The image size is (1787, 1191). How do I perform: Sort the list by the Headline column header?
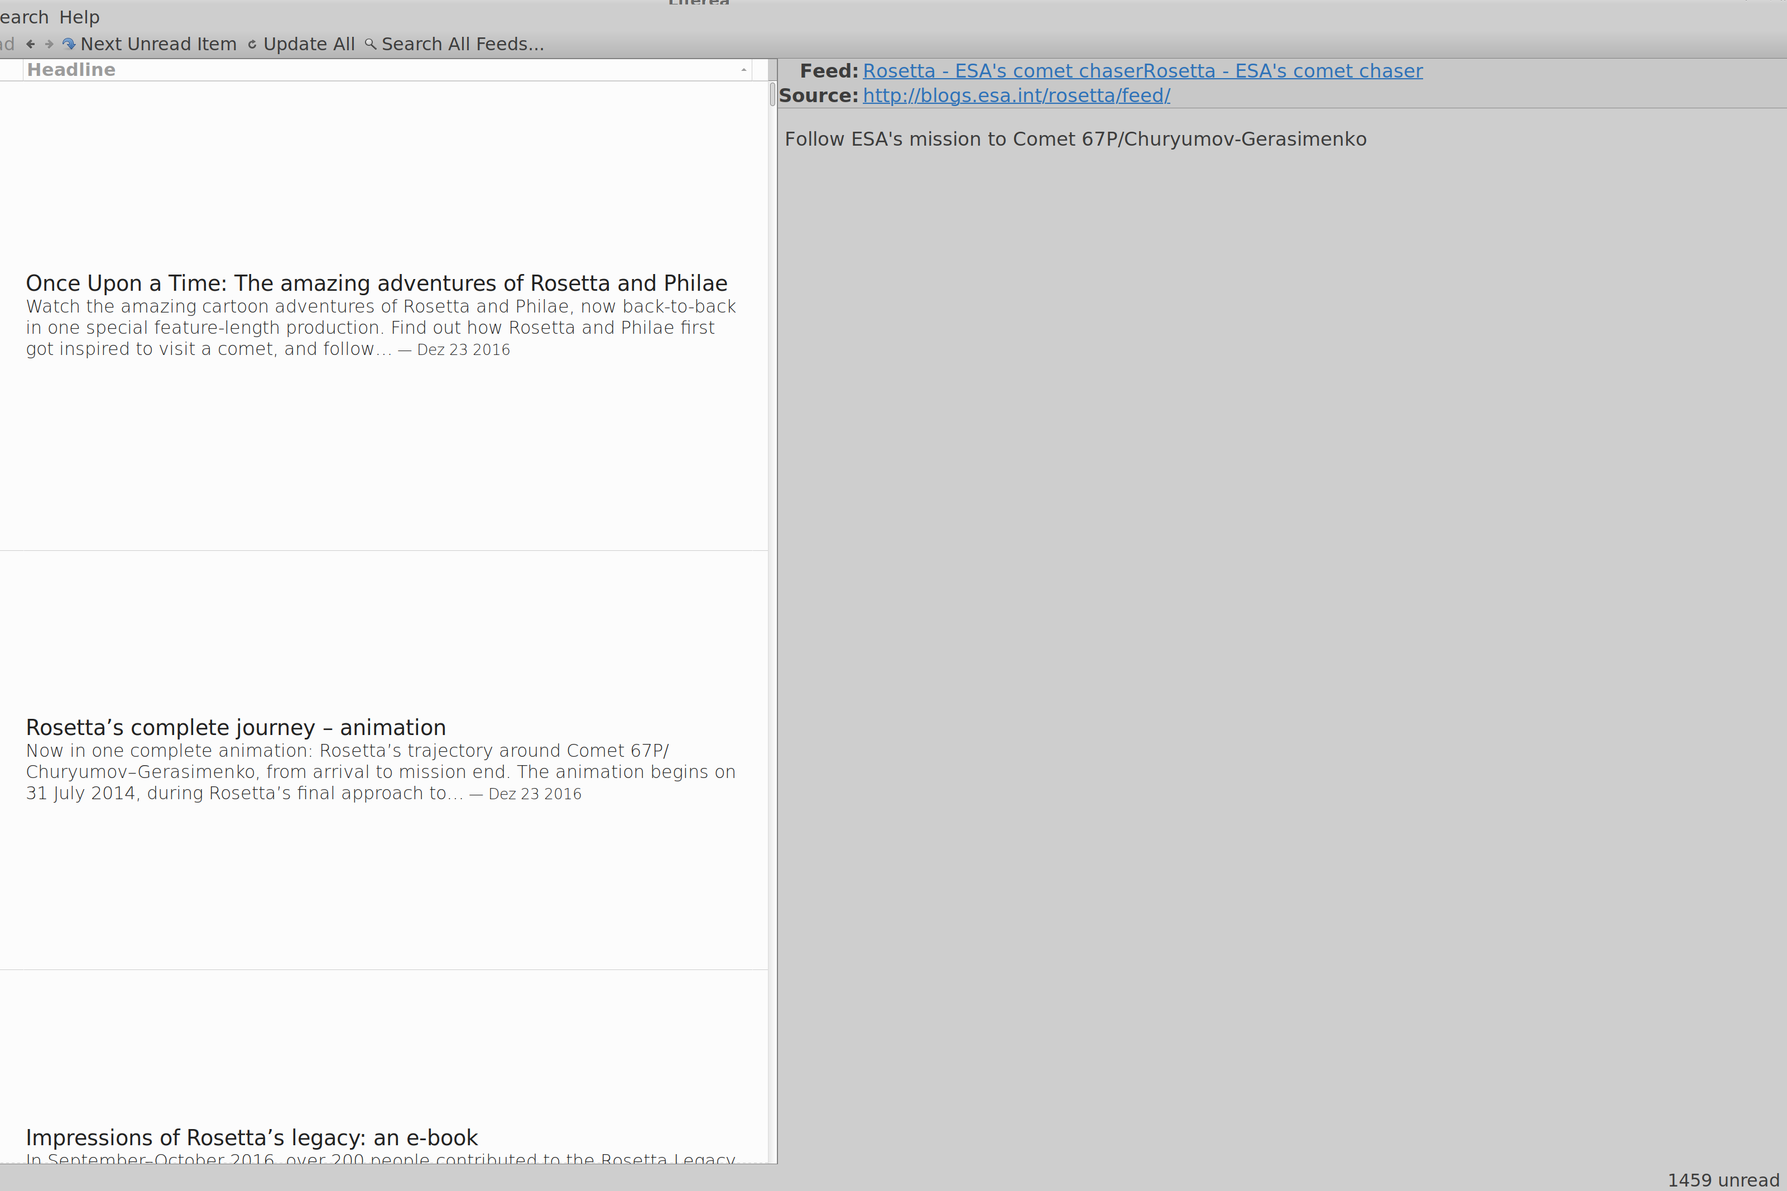pyautogui.click(x=71, y=70)
